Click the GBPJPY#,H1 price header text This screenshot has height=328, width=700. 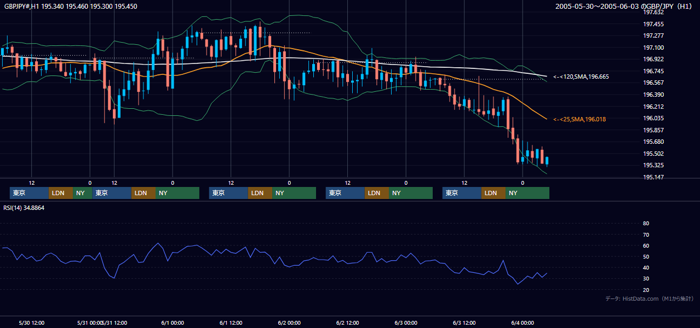71,7
